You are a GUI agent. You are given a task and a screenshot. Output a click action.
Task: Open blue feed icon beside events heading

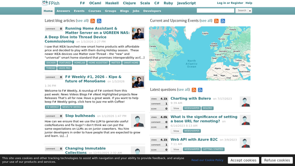[223, 21]
